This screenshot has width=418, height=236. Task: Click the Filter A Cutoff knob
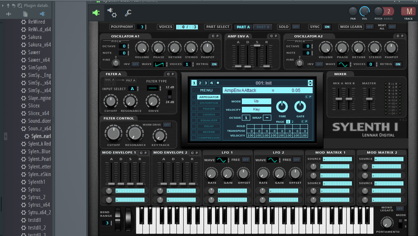click(x=111, y=101)
